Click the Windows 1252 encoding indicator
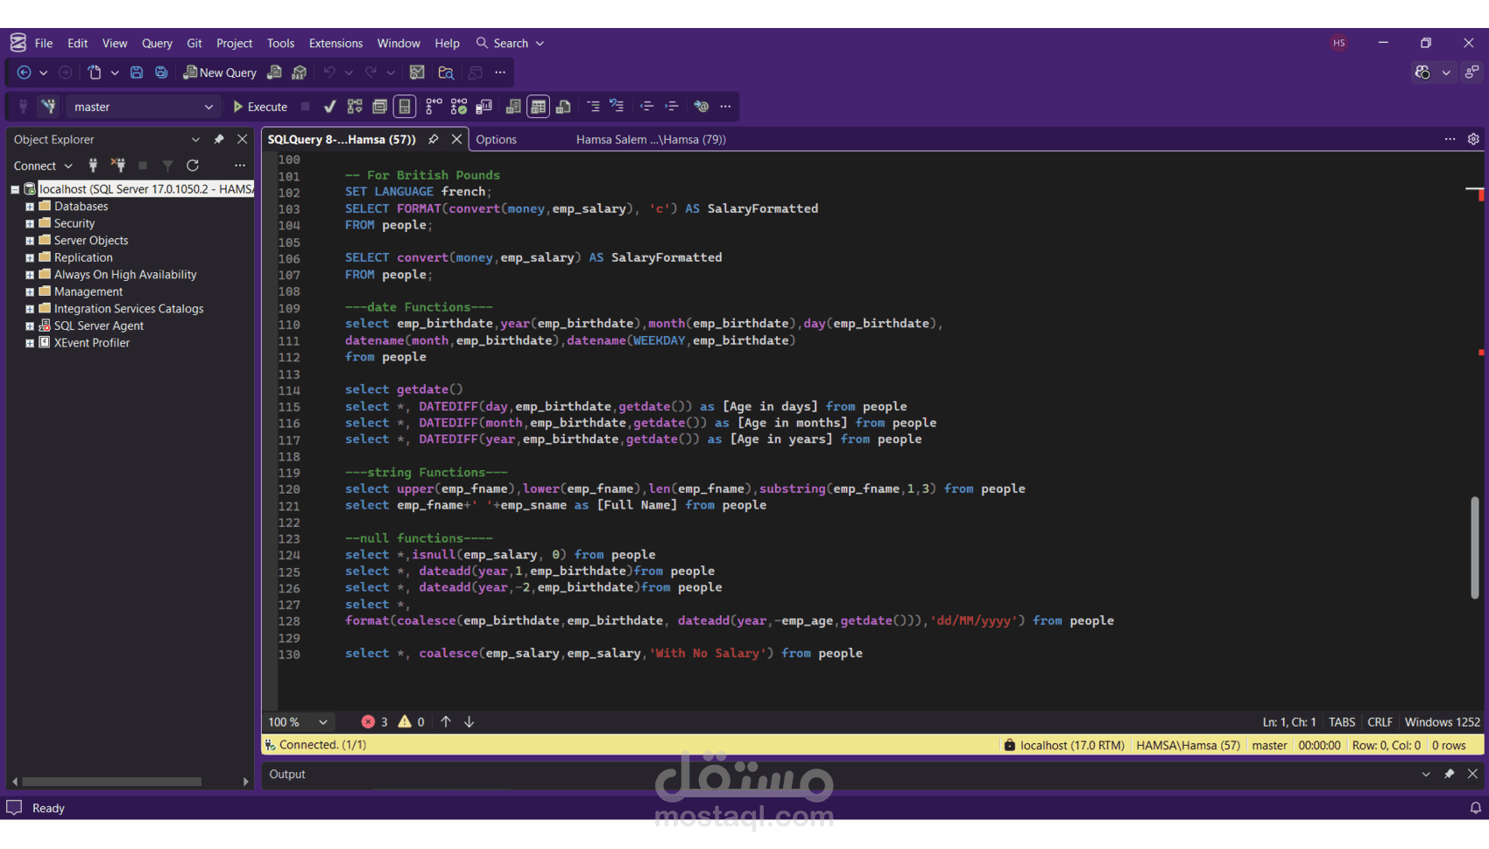Screen dimensions: 1489x849 coord(1442,722)
